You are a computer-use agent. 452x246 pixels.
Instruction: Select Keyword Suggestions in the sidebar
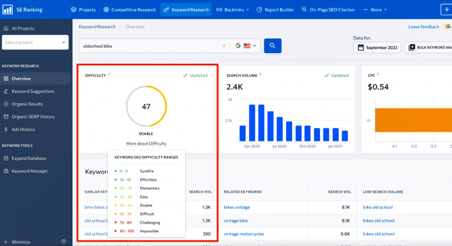click(33, 92)
